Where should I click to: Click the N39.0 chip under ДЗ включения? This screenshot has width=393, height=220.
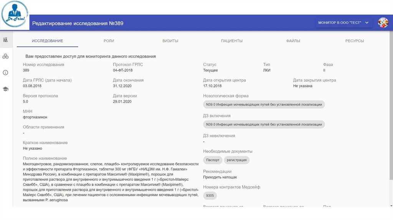point(264,125)
